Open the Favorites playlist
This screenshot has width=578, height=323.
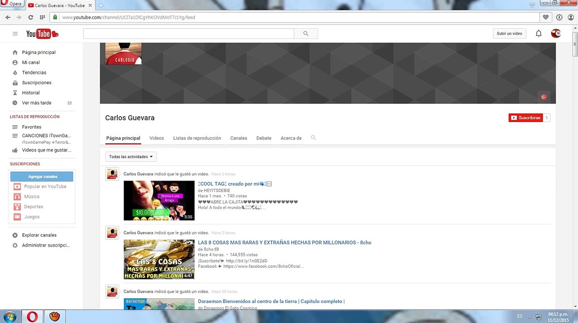coord(31,127)
